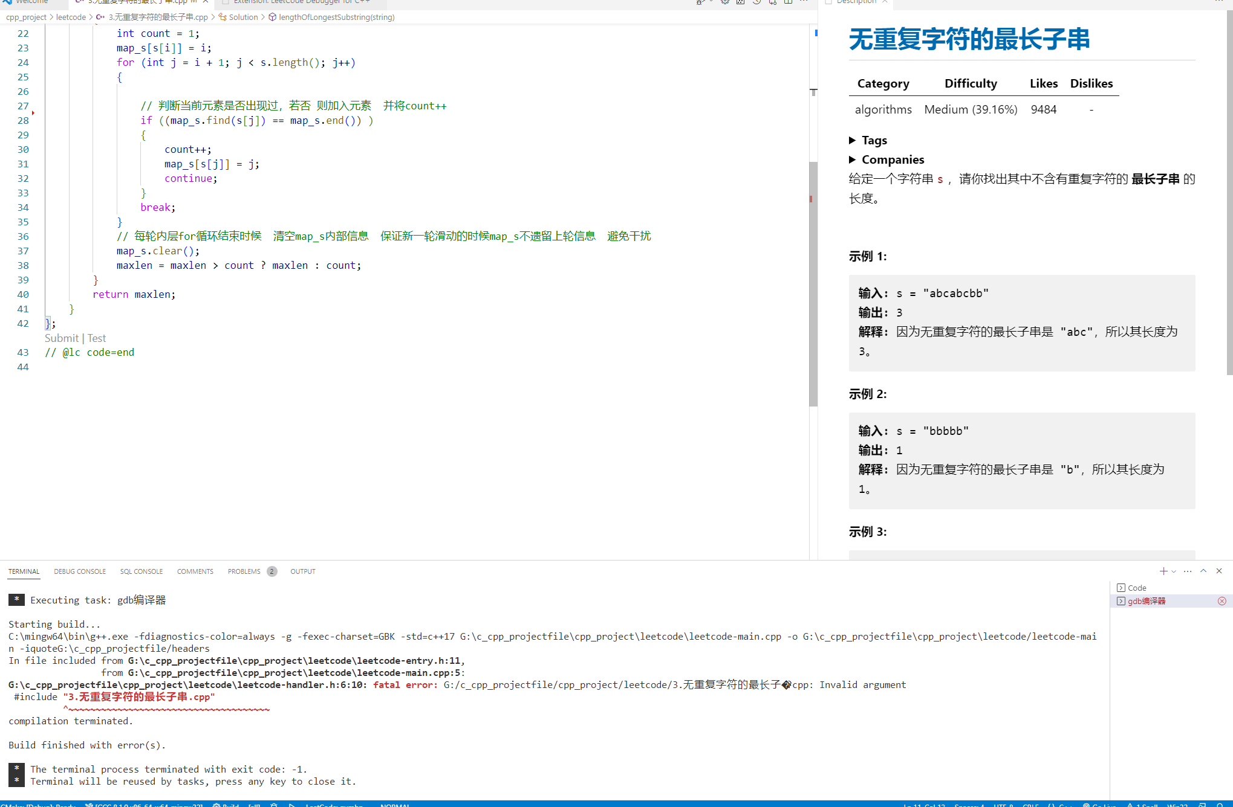Place cursor on the map_s.clear() line

pos(158,251)
